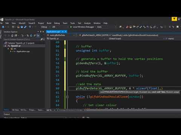Open the (Global Scope) dropdown
The width and height of the screenshot is (181, 135).
(x=135, y=39)
